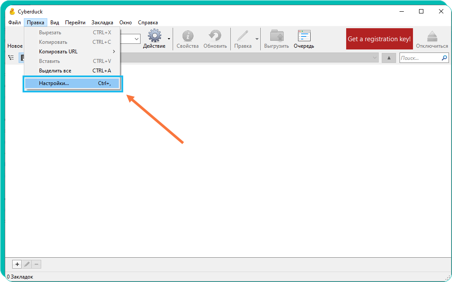Click the Выгрузить upload folder icon
Screen dimensions: 452x282
(x=277, y=36)
